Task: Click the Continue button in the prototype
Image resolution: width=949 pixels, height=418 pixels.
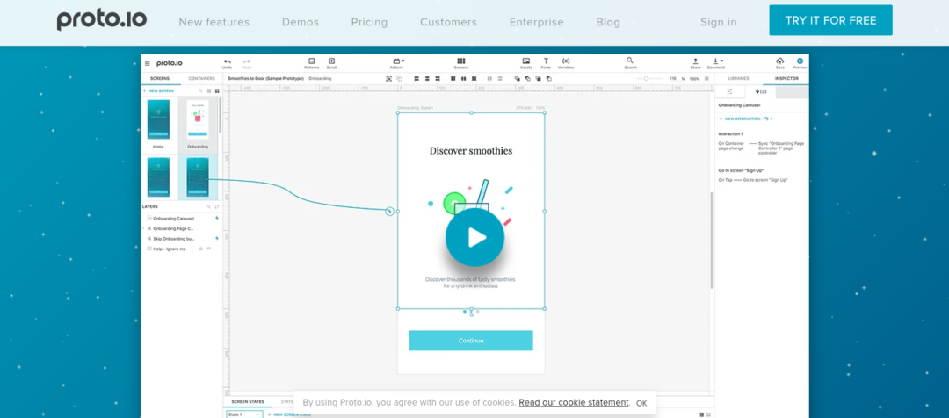Action: tap(471, 341)
